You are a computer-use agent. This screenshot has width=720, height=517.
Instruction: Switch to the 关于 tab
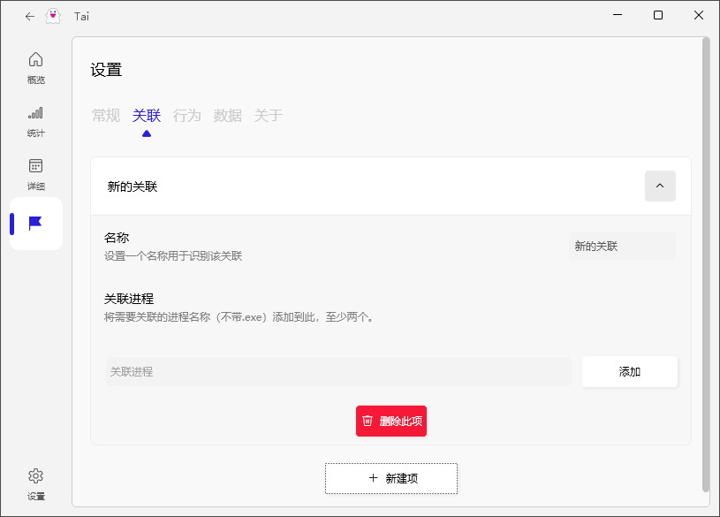pos(269,116)
